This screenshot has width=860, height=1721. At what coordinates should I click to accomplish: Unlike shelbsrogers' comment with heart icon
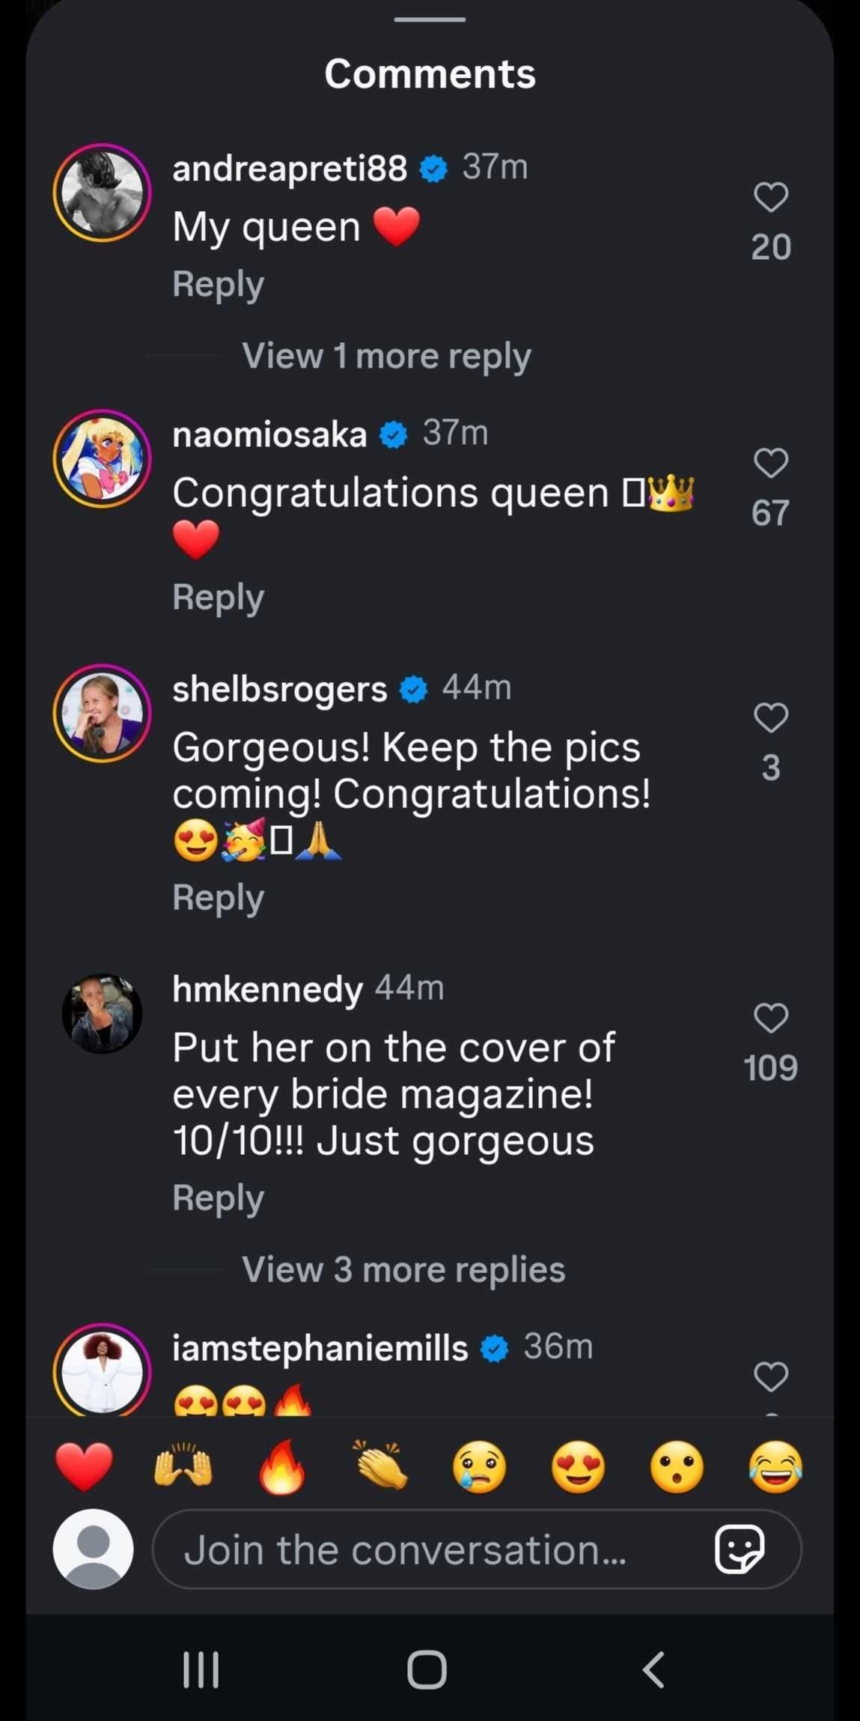(x=770, y=717)
